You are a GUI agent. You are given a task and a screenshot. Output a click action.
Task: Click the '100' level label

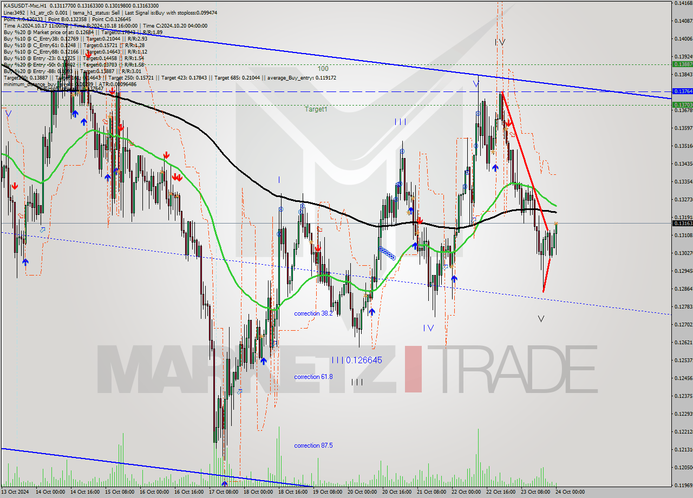[323, 69]
